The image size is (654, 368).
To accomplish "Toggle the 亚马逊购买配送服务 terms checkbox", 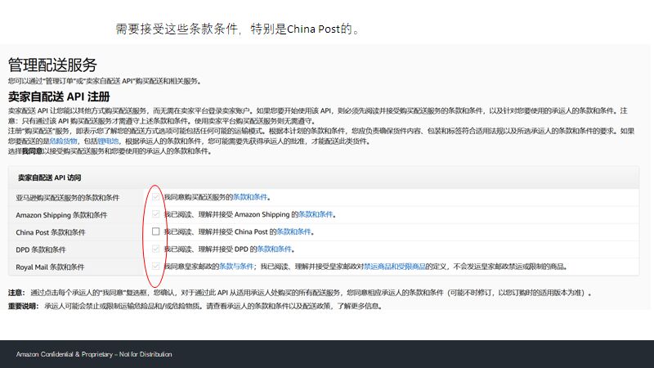I will [x=155, y=196].
